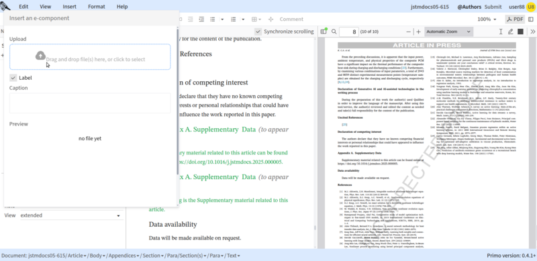The image size is (537, 261).
Task: Open the View extended dropdown
Action: [x=71, y=215]
